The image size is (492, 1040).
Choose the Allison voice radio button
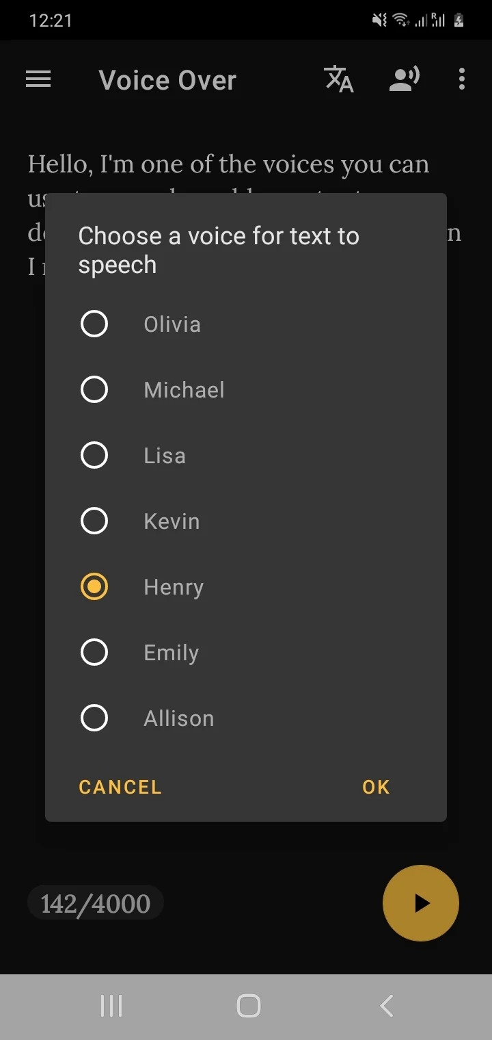[94, 718]
